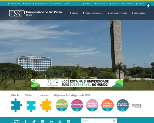
Task: Click the yellow Valores puzzle piece
Action: pyautogui.click(x=46, y=105)
